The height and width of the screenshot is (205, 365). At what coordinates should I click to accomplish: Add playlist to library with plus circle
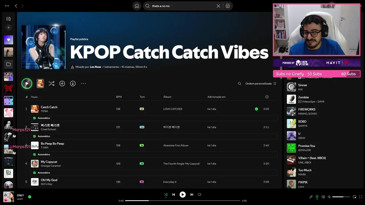[x=62, y=83]
